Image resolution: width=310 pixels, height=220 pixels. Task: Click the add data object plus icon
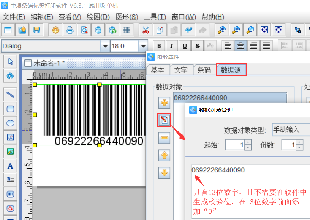[x=164, y=102]
